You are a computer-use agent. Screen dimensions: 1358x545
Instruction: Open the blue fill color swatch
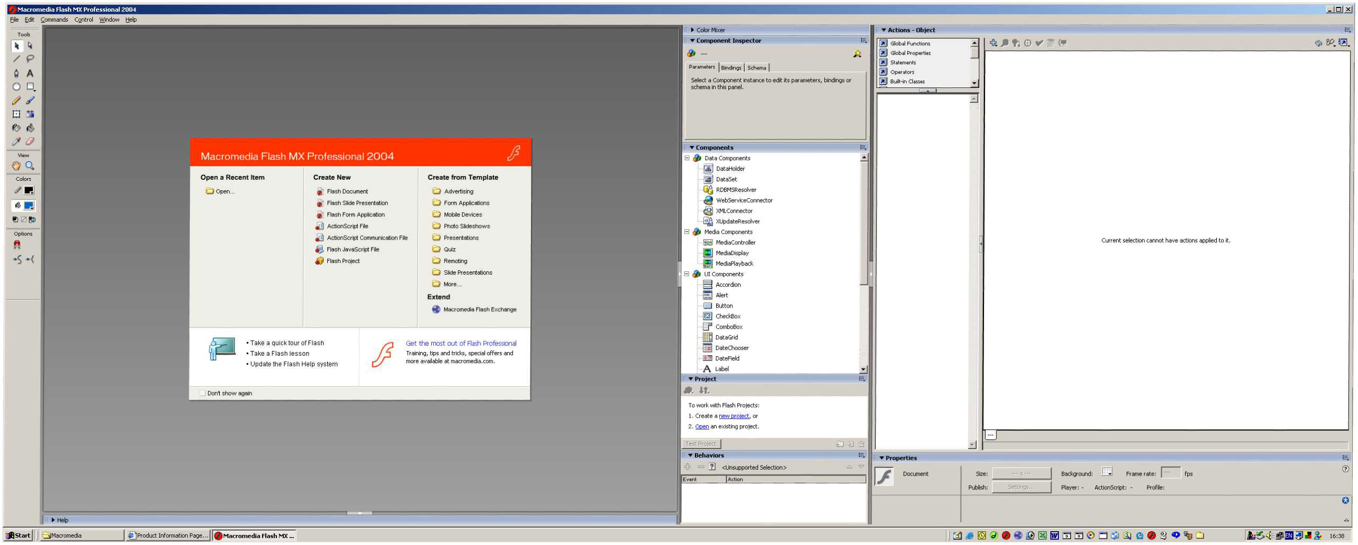pos(29,206)
